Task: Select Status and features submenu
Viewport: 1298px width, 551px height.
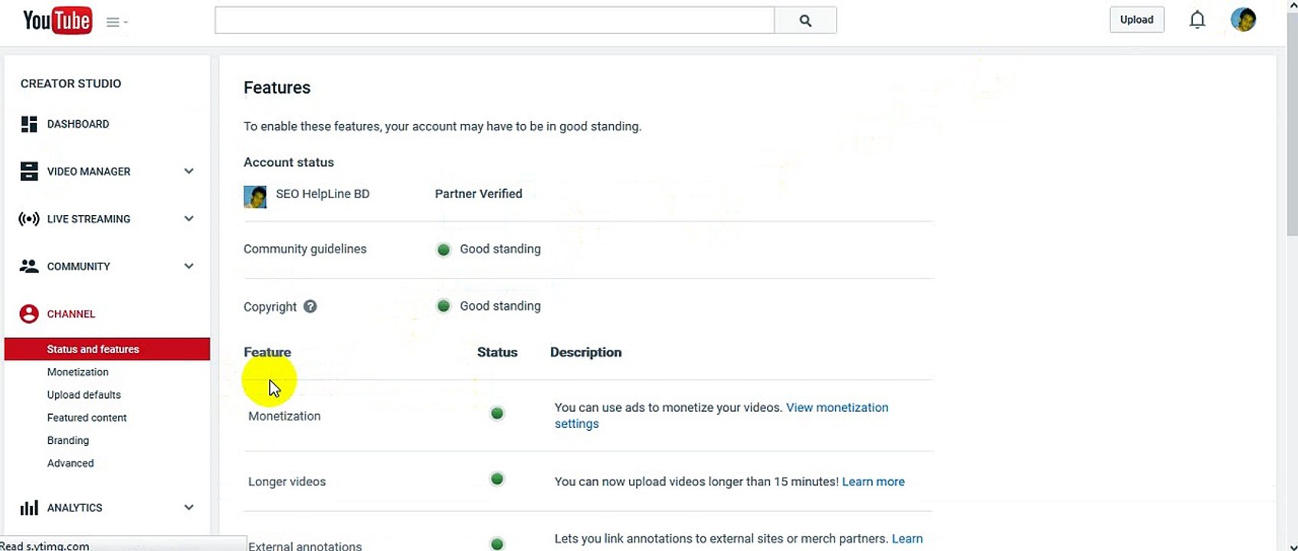Action: (107, 349)
